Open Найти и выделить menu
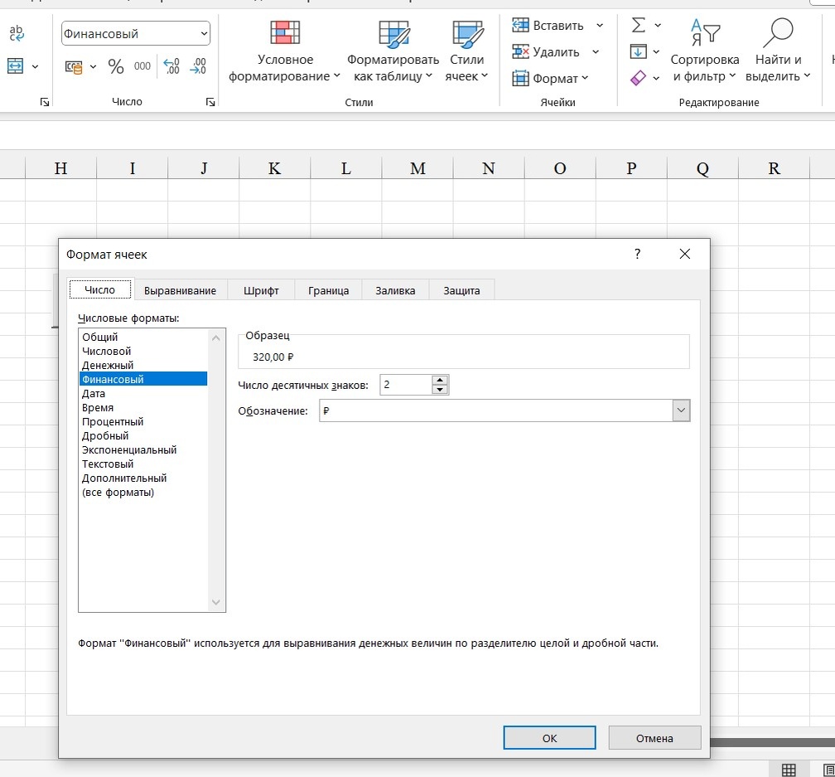Image resolution: width=835 pixels, height=777 pixels. click(778, 51)
